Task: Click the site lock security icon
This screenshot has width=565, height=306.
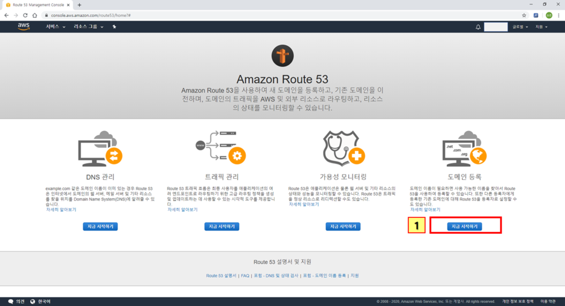Action: (x=46, y=15)
